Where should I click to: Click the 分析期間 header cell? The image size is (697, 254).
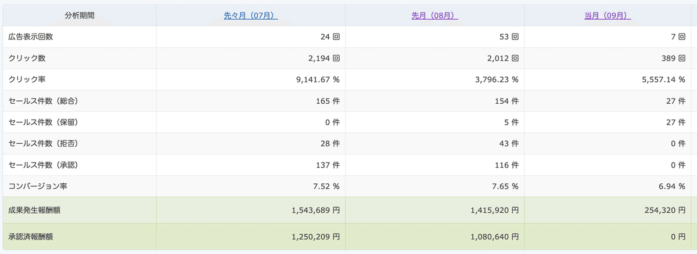(x=80, y=16)
